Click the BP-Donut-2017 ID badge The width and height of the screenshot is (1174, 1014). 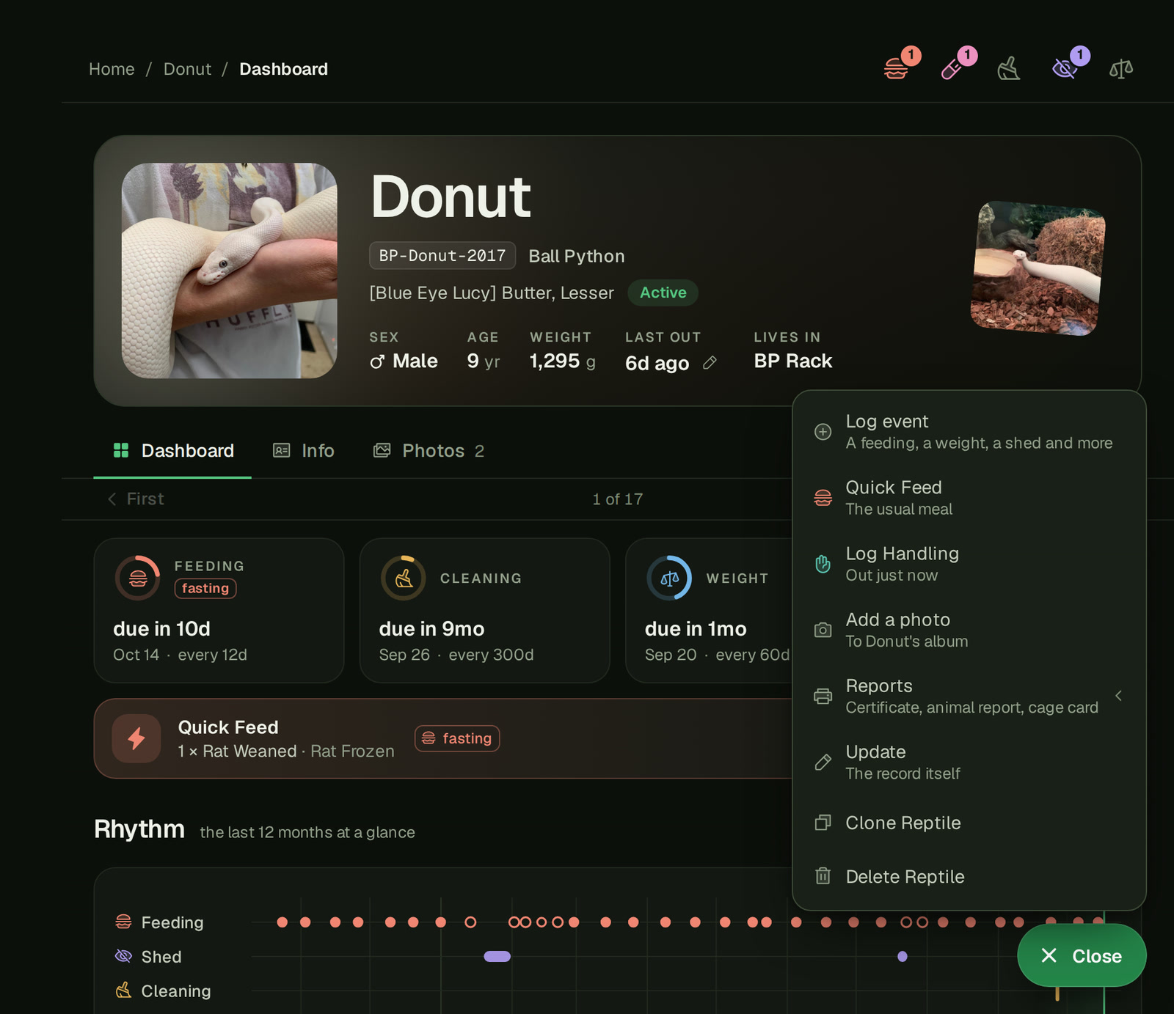pos(442,255)
